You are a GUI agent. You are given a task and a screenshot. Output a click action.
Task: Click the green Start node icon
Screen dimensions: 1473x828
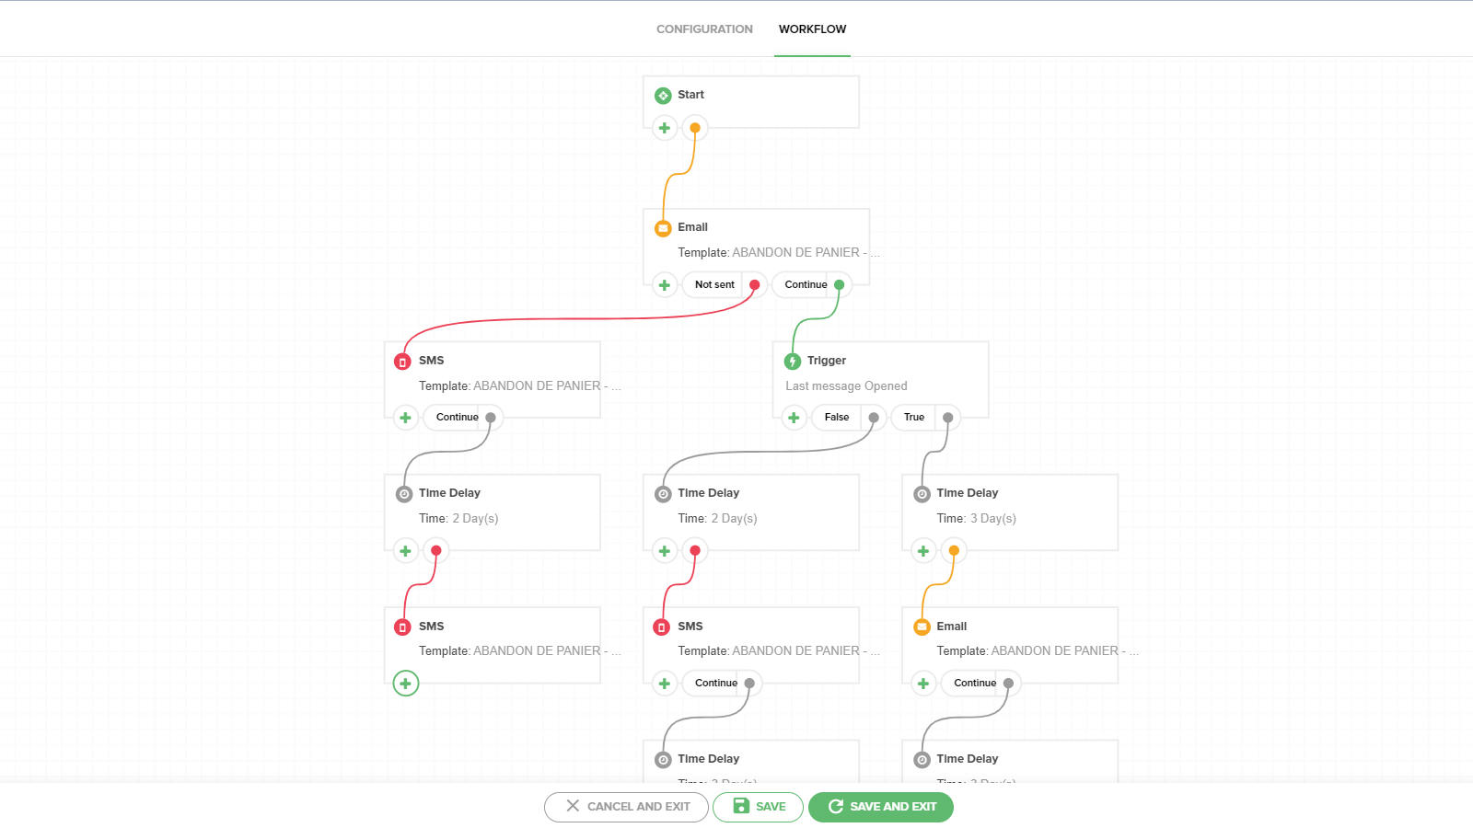(663, 96)
